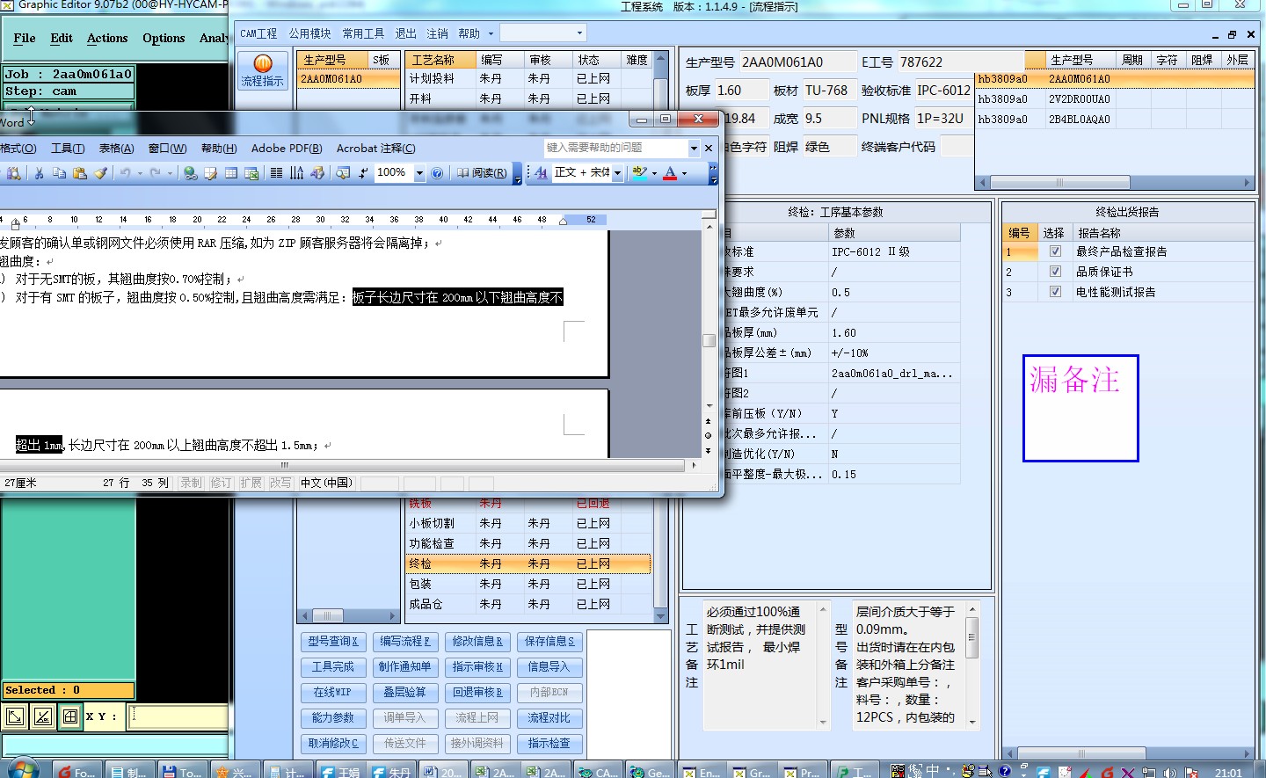This screenshot has width=1266, height=778.
Task: Click the Columns icon in Word toolbar
Action: pos(276,173)
